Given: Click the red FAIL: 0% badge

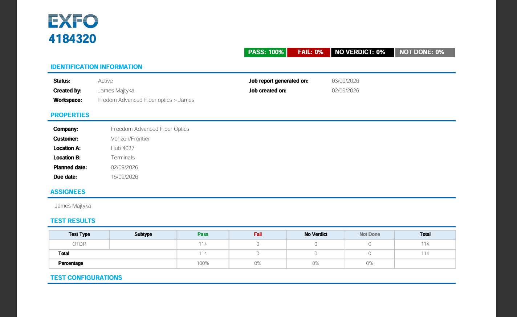Looking at the screenshot, I should tap(309, 52).
